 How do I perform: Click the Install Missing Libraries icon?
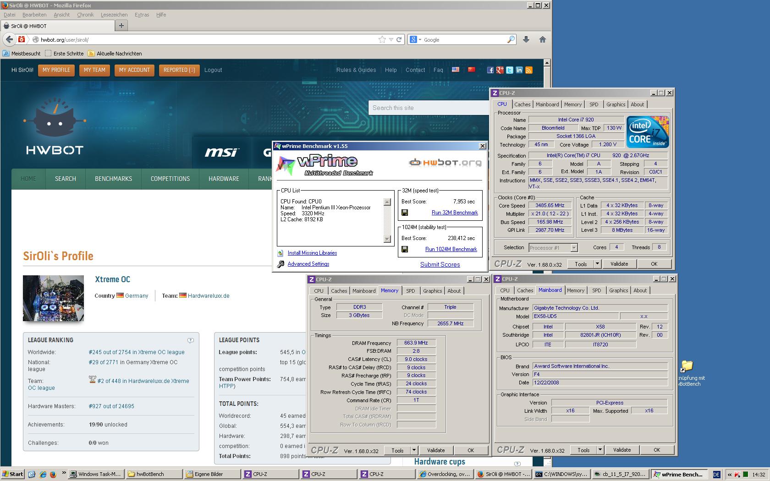(x=280, y=253)
